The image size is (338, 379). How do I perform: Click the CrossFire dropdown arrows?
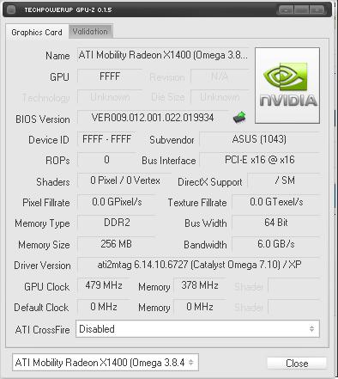pyautogui.click(x=311, y=329)
